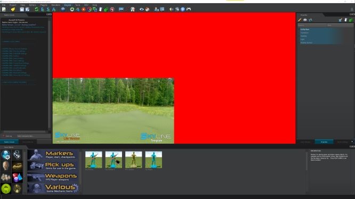The image size is (355, 199).
Task: Select the primitive shapes category icon
Action: pos(17,178)
